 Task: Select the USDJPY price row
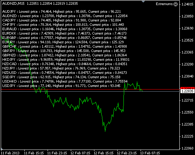pos(61,86)
